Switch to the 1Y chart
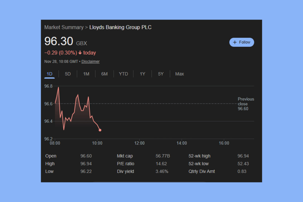This screenshot has width=303, height=202. click(x=142, y=74)
